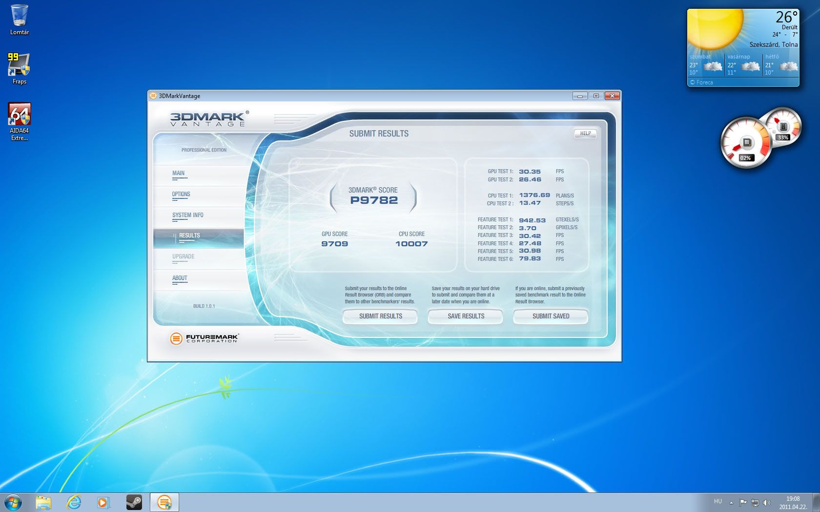Click the hétfő forecast in weather gadget
Viewport: 820px width, 512px height.
pos(781,65)
